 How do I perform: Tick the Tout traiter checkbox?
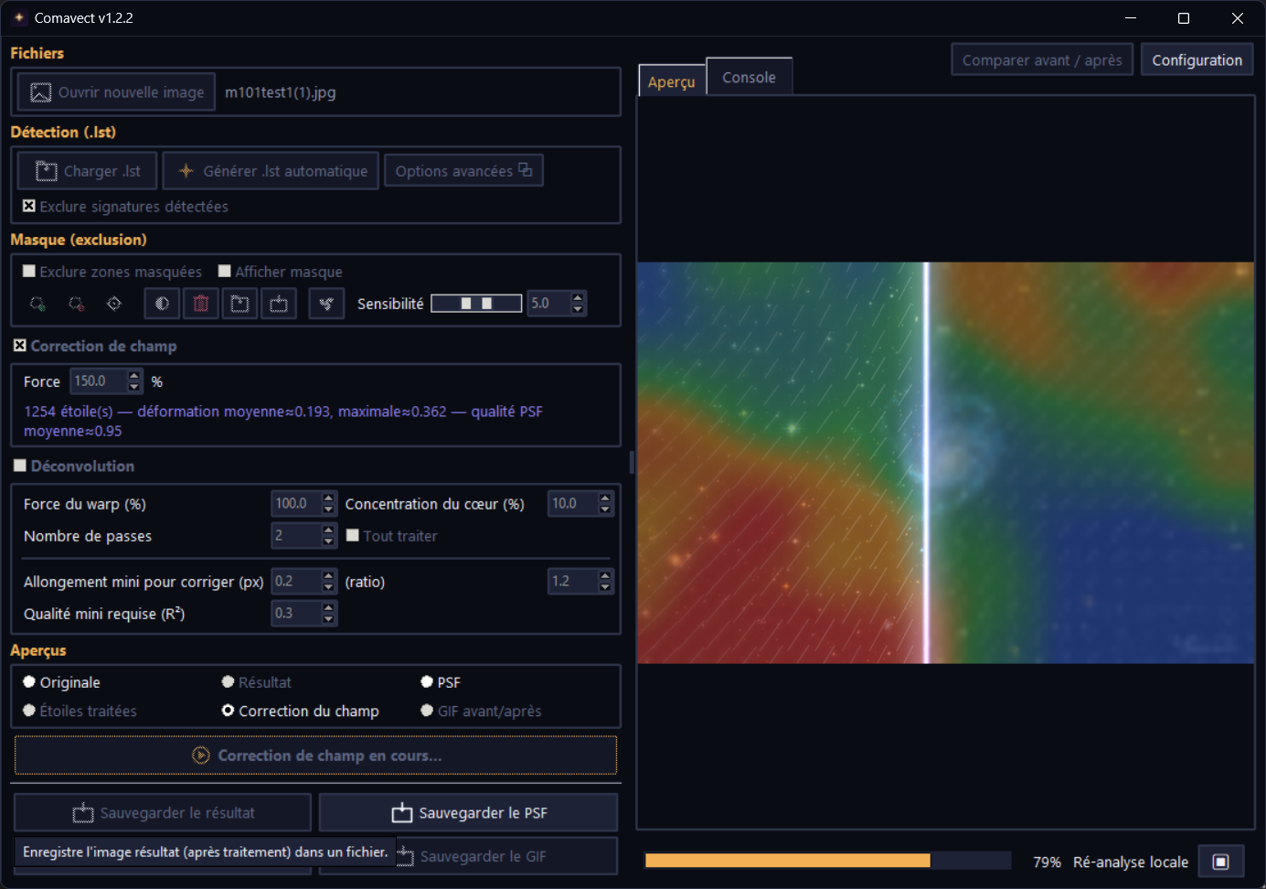pyautogui.click(x=353, y=535)
